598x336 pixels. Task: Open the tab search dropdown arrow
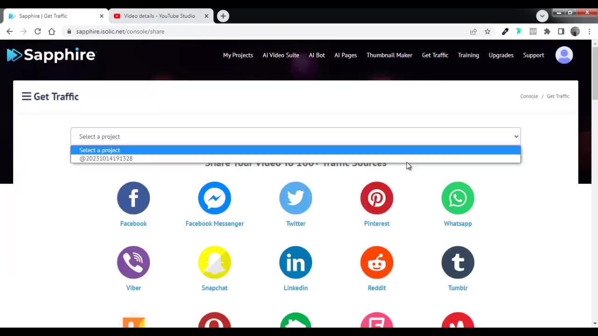542,16
